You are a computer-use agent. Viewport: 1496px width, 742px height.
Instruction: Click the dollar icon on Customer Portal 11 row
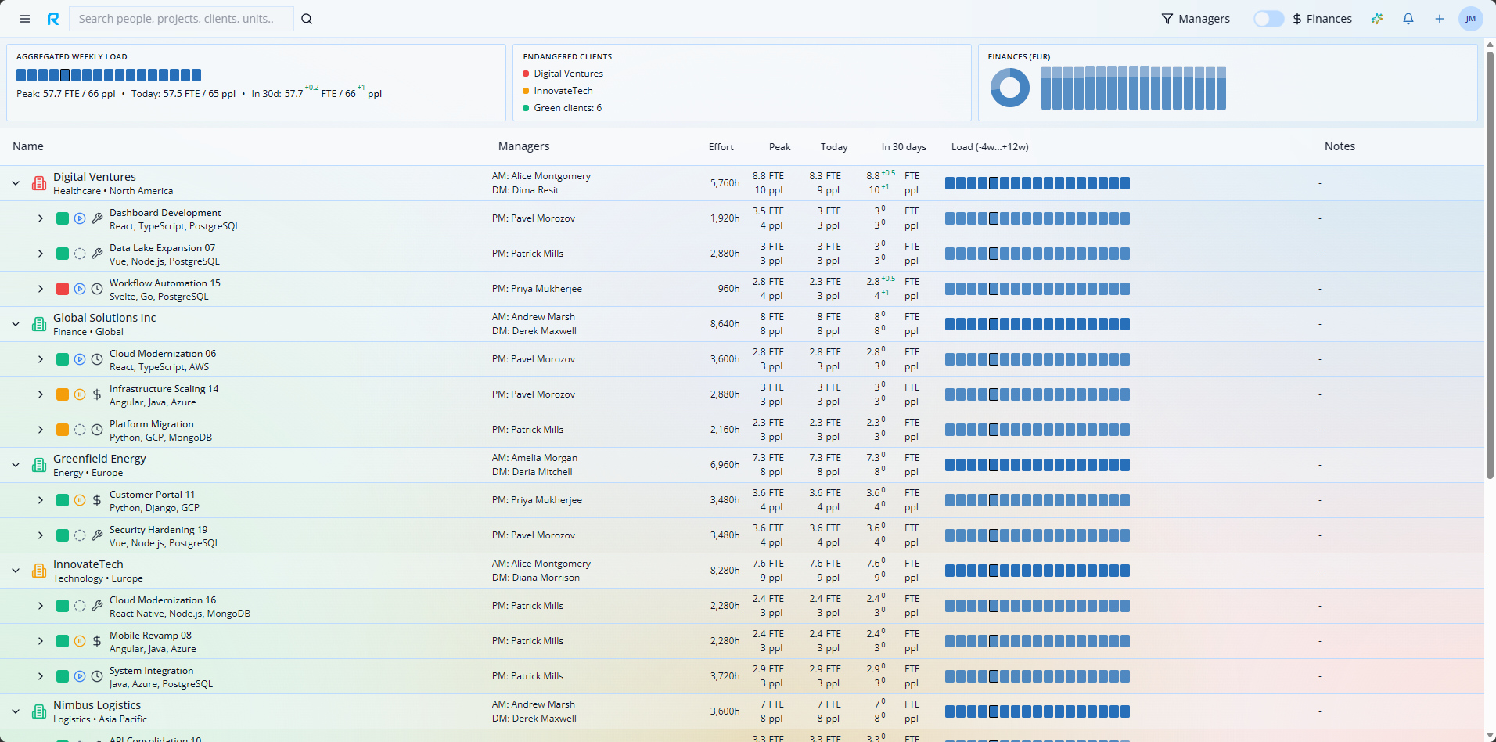(96, 500)
